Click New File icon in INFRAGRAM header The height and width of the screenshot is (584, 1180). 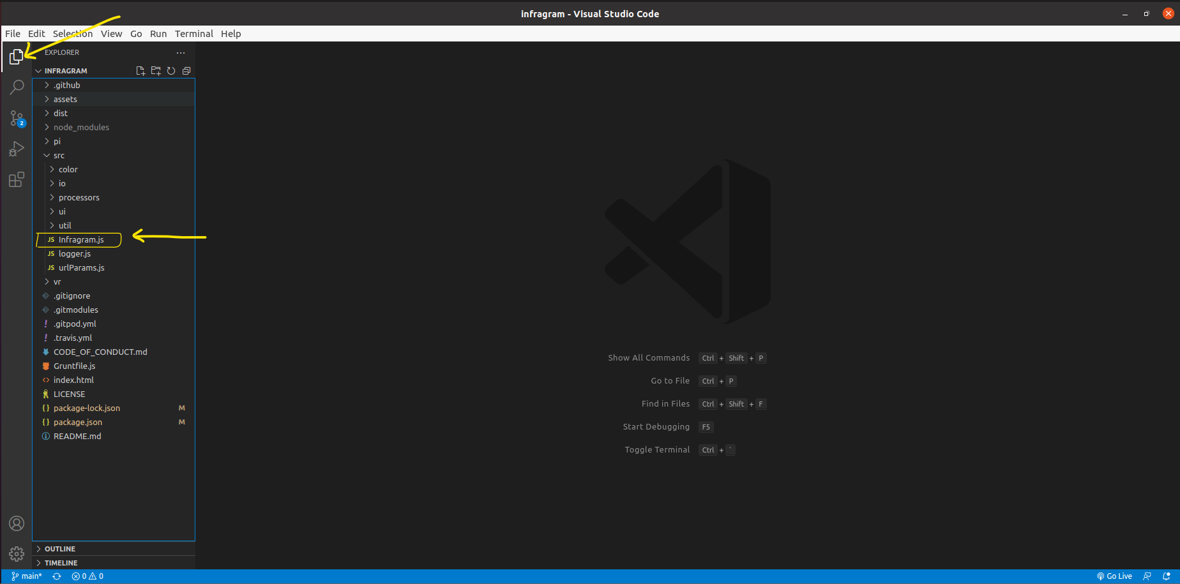click(x=140, y=71)
